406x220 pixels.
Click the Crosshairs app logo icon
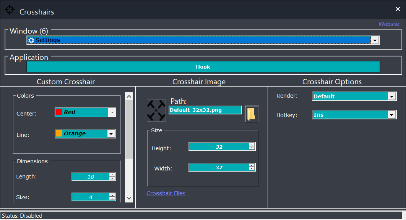click(10, 10)
